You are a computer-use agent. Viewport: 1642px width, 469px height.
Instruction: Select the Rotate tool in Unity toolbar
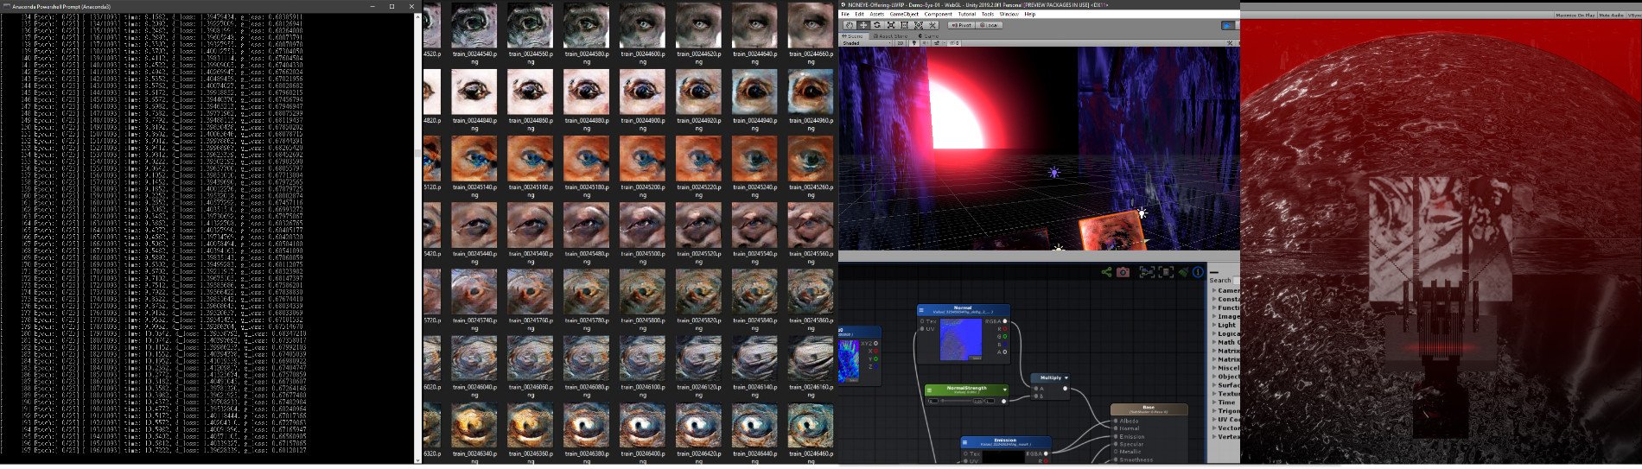click(877, 25)
